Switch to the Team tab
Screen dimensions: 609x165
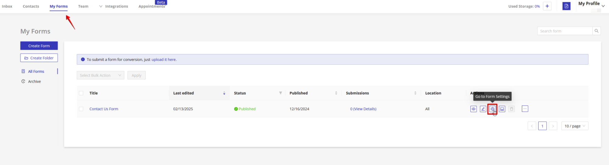point(83,6)
